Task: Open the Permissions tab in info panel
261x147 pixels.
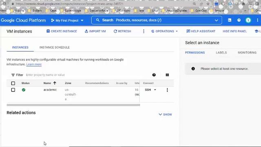Action: pyautogui.click(x=195, y=53)
